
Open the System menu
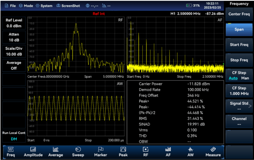coord(44,6)
